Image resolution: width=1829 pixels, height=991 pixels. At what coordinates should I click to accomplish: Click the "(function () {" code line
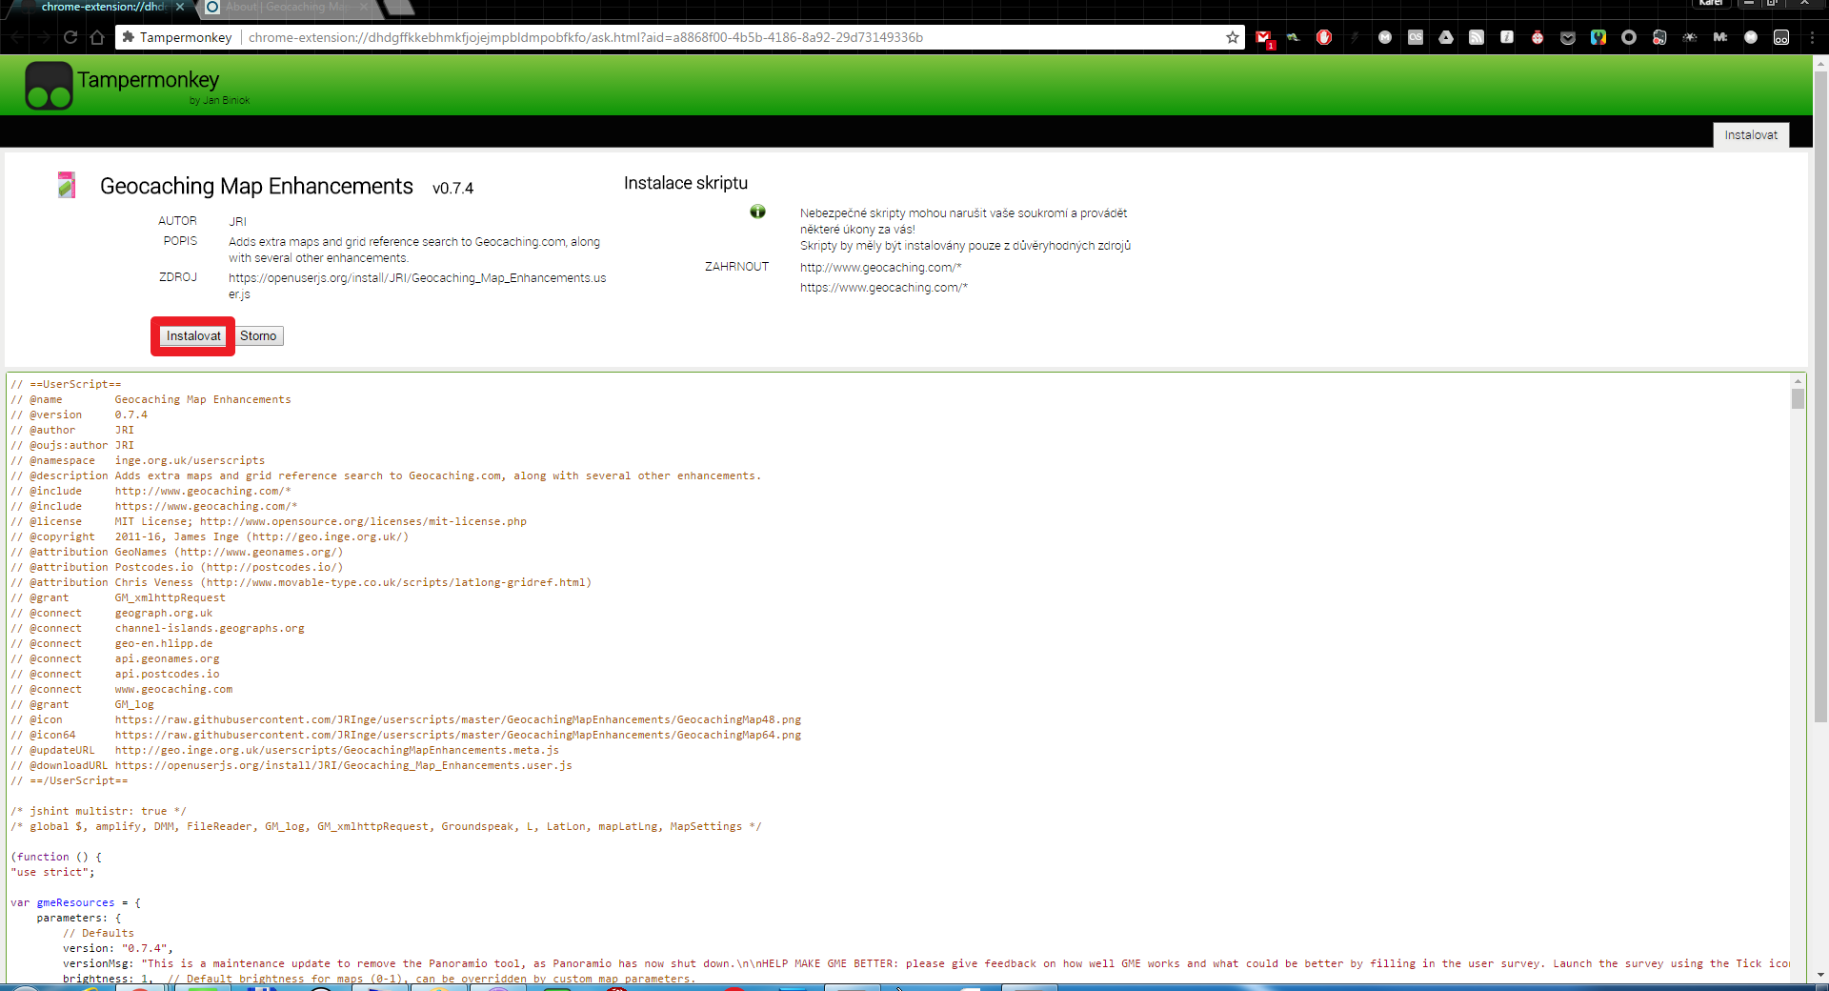coord(56,857)
